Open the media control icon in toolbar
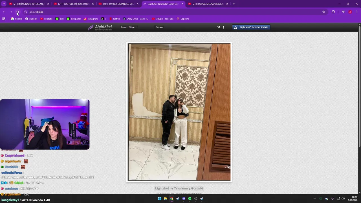Viewport: 361px width, 203px height. click(343, 12)
